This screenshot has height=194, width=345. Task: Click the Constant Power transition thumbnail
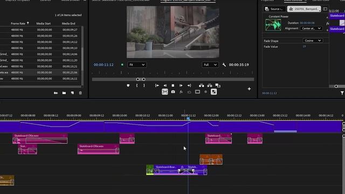(x=273, y=25)
